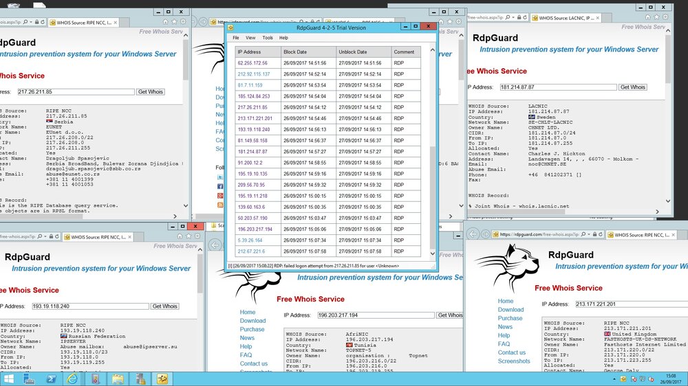Open blocked IP link 5.39.26.164
Viewport: 688px width, 386px height.
[250, 240]
